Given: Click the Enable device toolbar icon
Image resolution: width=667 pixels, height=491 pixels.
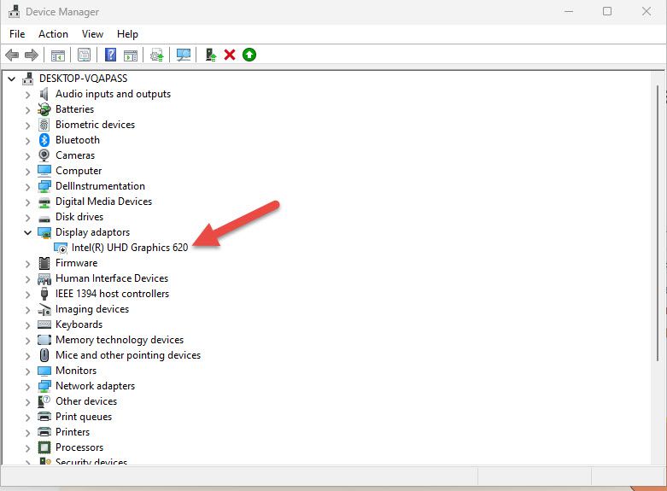Looking at the screenshot, I should (x=211, y=55).
